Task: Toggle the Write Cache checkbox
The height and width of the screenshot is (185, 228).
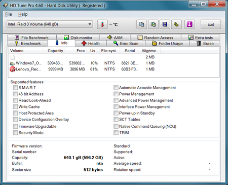Action: (x=15, y=107)
